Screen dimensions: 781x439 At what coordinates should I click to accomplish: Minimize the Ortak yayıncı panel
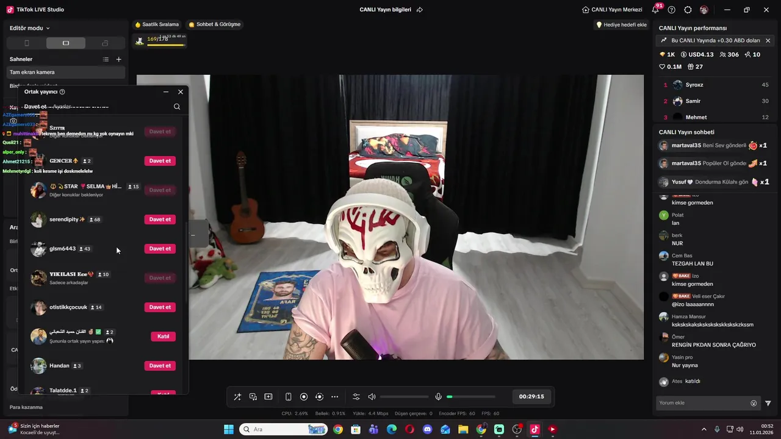(166, 92)
